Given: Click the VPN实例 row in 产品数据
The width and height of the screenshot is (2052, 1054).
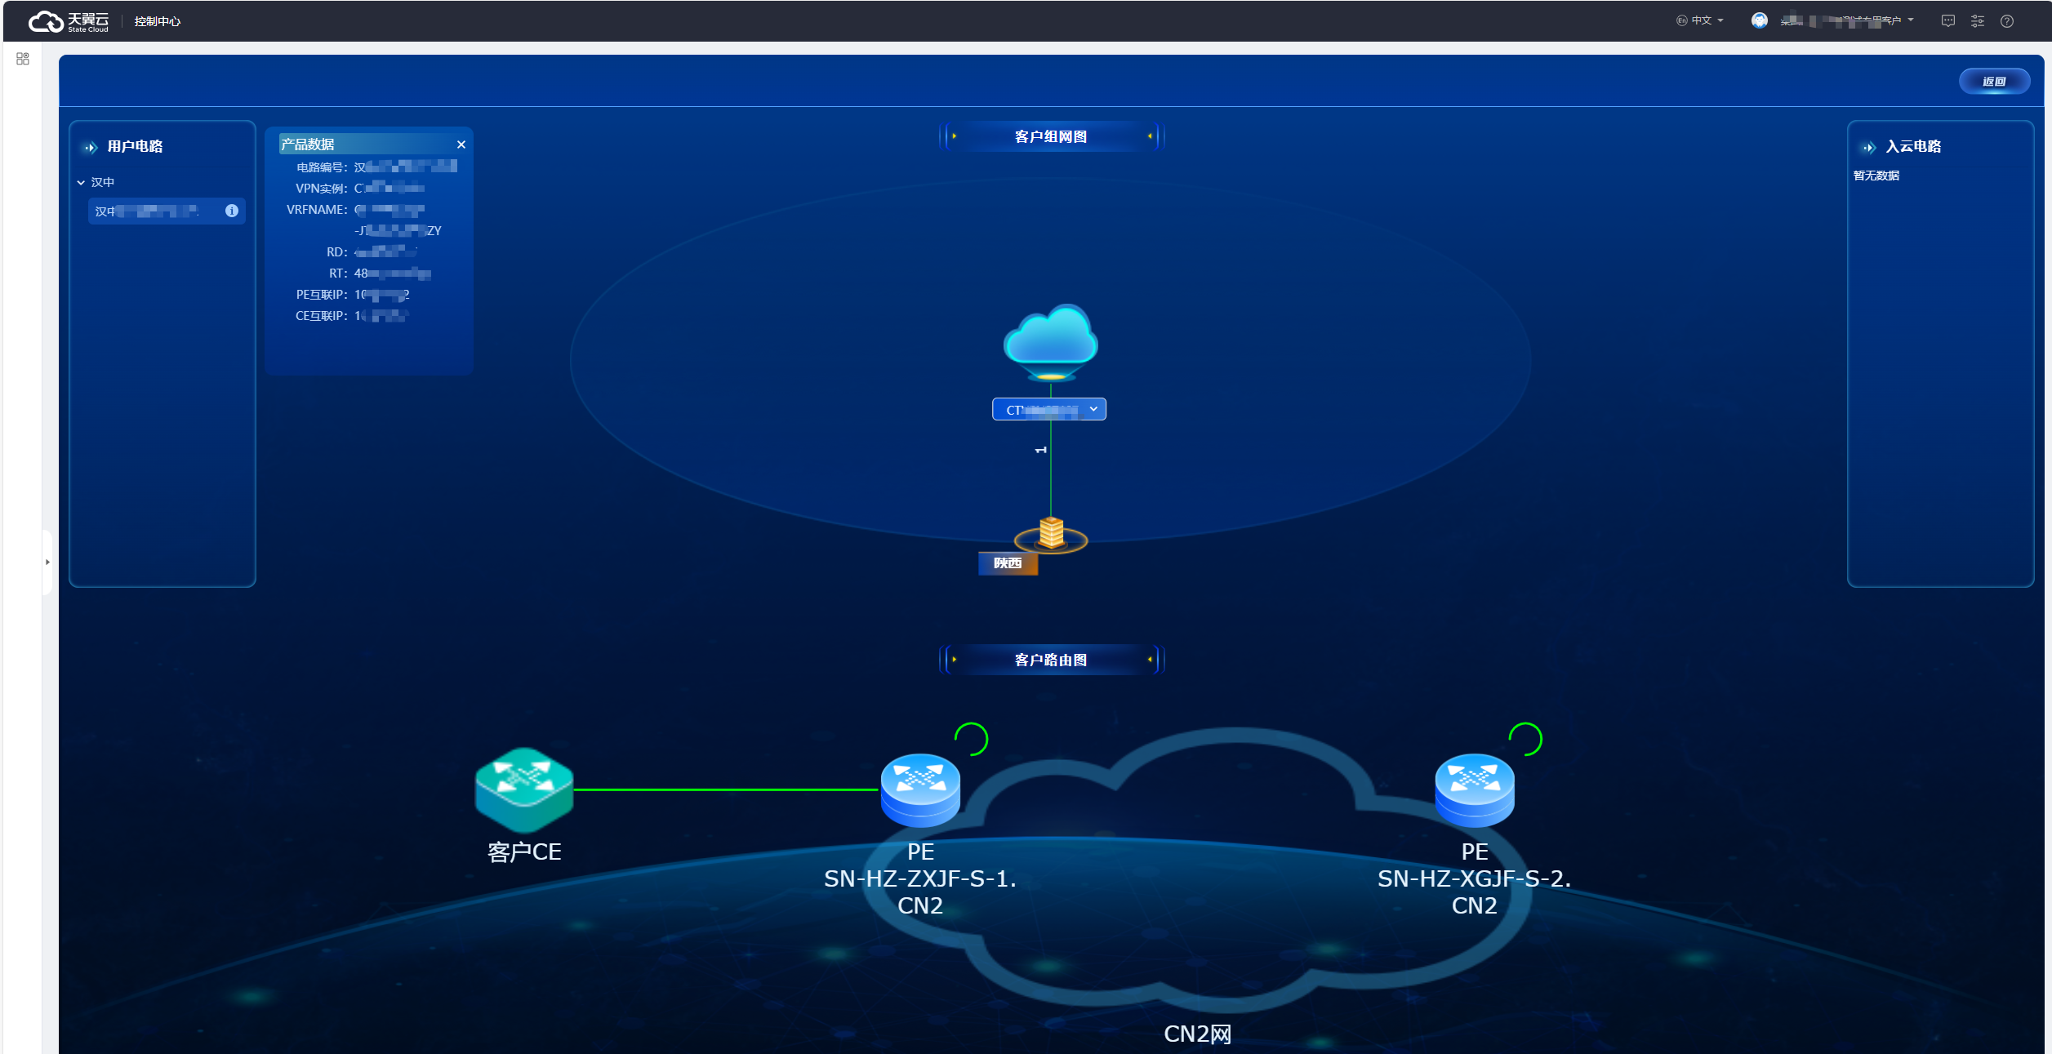Looking at the screenshot, I should pyautogui.click(x=360, y=189).
